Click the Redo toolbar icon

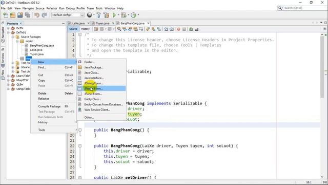coord(44,15)
